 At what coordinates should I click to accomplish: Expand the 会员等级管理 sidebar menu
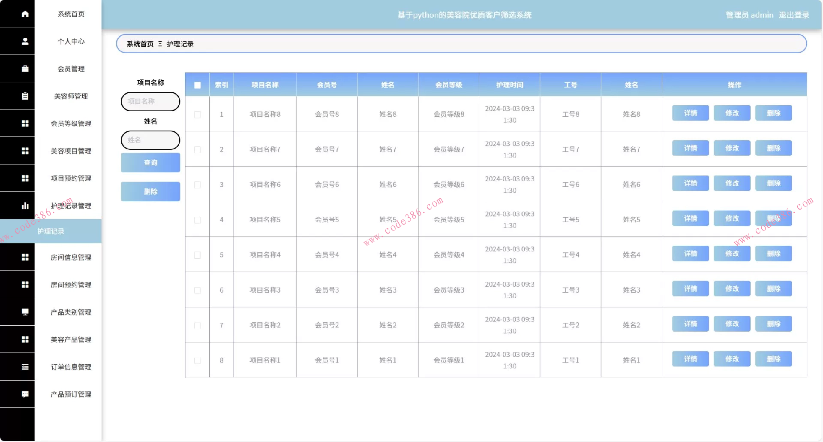(71, 124)
